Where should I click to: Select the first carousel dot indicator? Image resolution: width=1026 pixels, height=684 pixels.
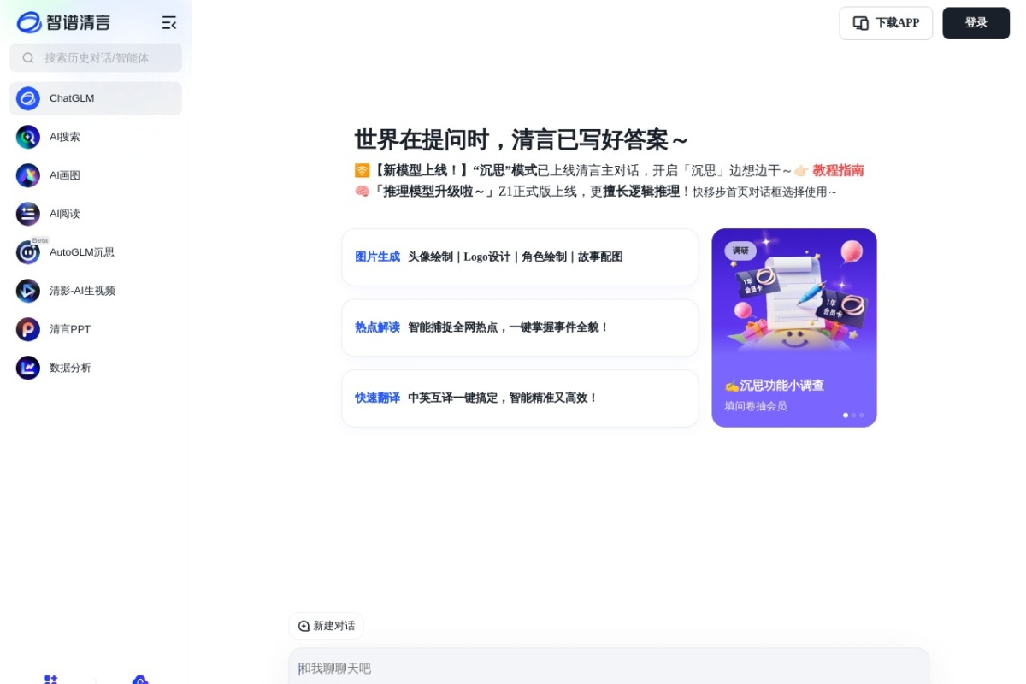[x=846, y=415]
